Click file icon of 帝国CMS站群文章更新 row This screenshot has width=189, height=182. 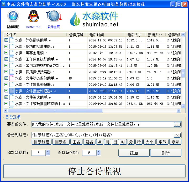[12, 65]
